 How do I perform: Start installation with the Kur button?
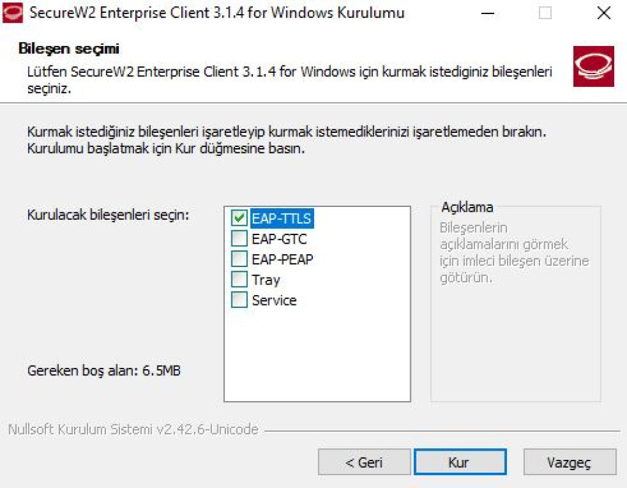pos(460,462)
